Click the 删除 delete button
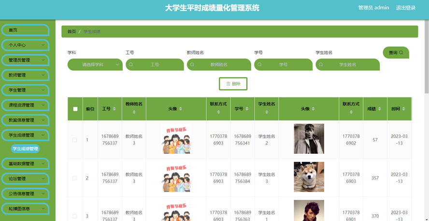 tap(233, 84)
